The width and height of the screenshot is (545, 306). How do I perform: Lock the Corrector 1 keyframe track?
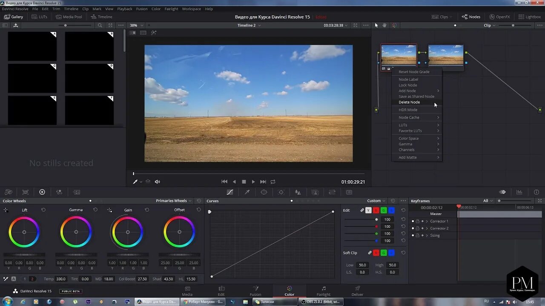click(x=418, y=221)
